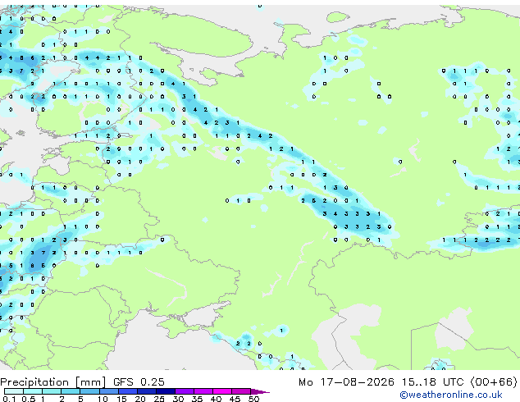Click the '10' legend scale label

pyautogui.click(x=103, y=399)
